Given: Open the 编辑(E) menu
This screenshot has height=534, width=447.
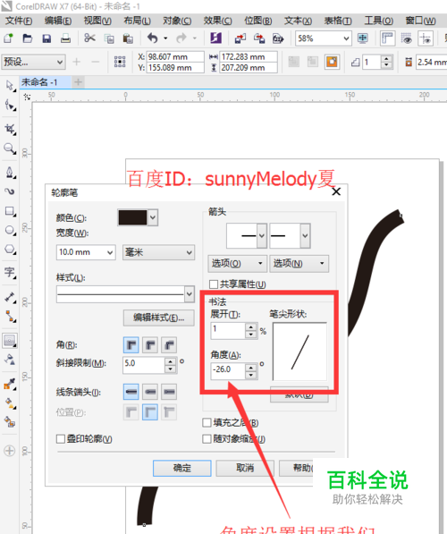Looking at the screenshot, I should pos(58,21).
